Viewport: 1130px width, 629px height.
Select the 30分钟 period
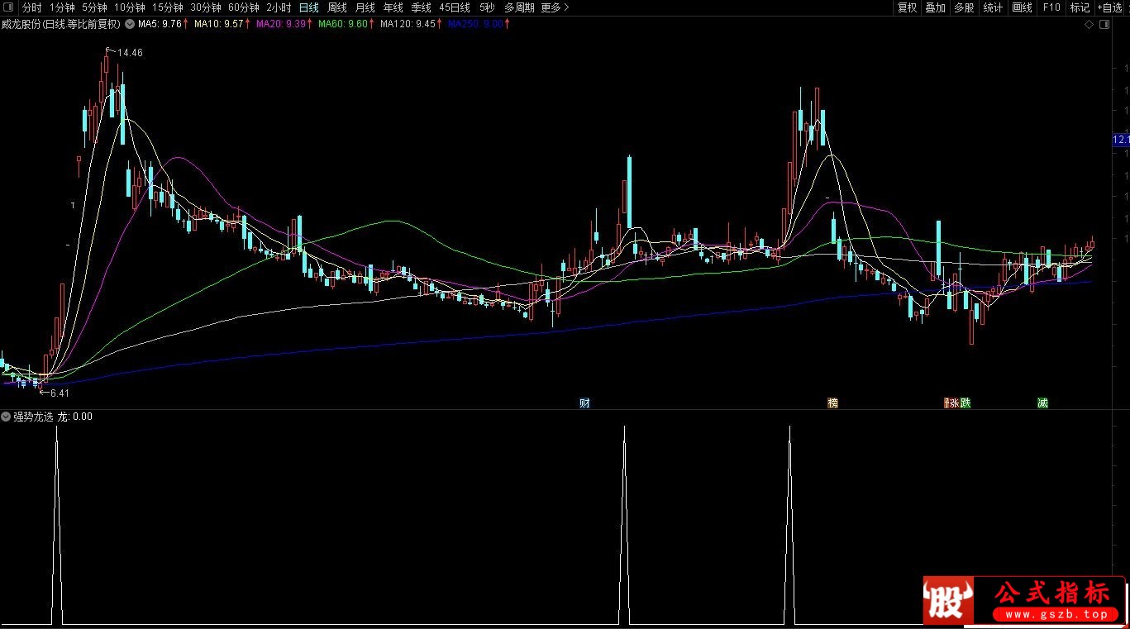click(x=205, y=7)
